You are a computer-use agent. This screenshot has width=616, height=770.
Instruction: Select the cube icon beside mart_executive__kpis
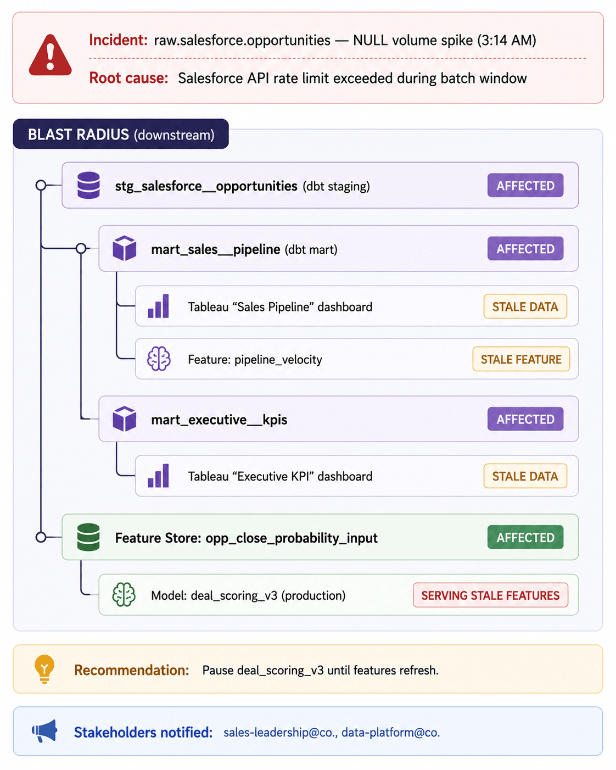click(x=125, y=419)
